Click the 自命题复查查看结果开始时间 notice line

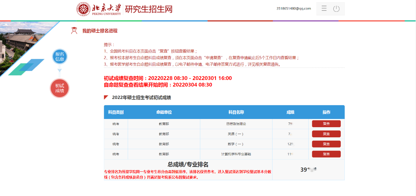(158, 85)
